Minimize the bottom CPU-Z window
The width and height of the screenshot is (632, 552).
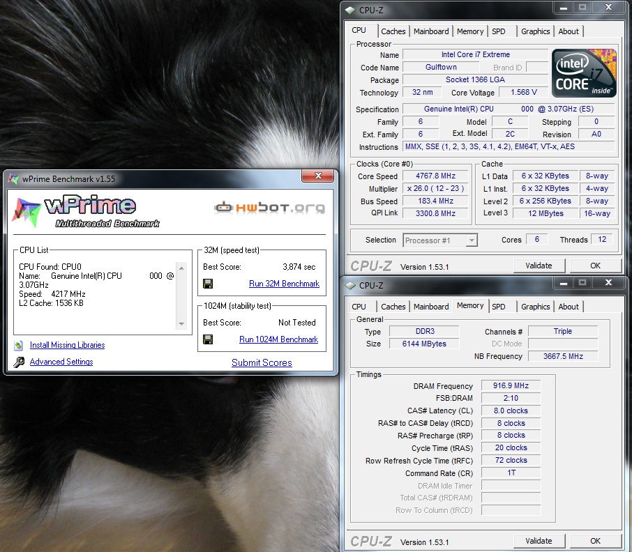coord(564,283)
